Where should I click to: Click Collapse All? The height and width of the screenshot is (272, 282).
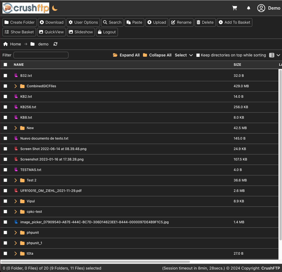(x=157, y=55)
